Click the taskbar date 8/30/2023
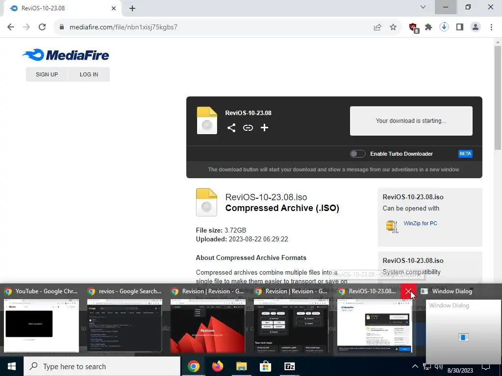Image resolution: width=502 pixels, height=376 pixels. 460,370
